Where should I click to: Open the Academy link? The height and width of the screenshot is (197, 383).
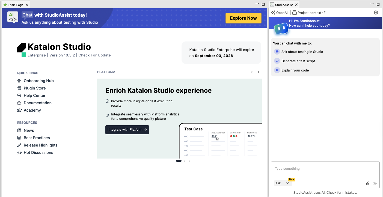point(32,110)
